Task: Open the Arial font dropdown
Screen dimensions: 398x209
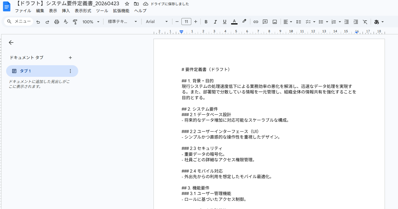Action: pyautogui.click(x=157, y=22)
